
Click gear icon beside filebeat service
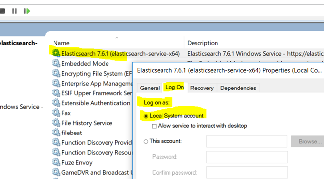(56, 133)
